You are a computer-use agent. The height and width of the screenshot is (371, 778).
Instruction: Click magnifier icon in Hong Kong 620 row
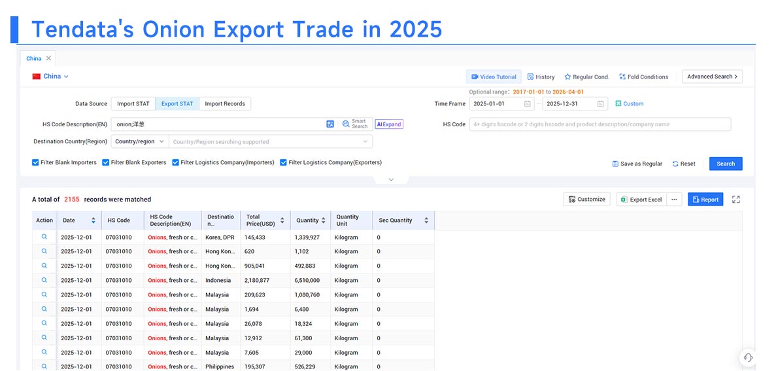click(x=44, y=251)
